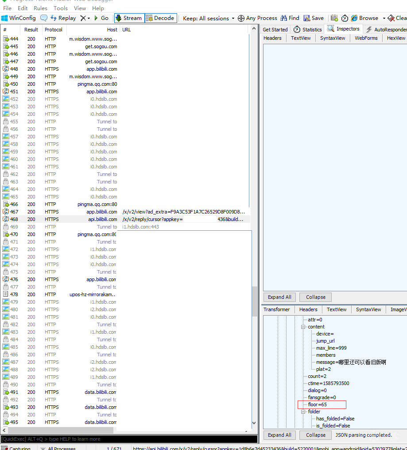
Task: Click lower Collapse button
Action: coord(316,435)
